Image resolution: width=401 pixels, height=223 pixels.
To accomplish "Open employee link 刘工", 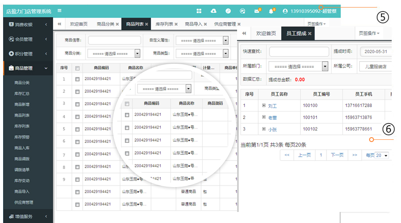I will point(273,106).
